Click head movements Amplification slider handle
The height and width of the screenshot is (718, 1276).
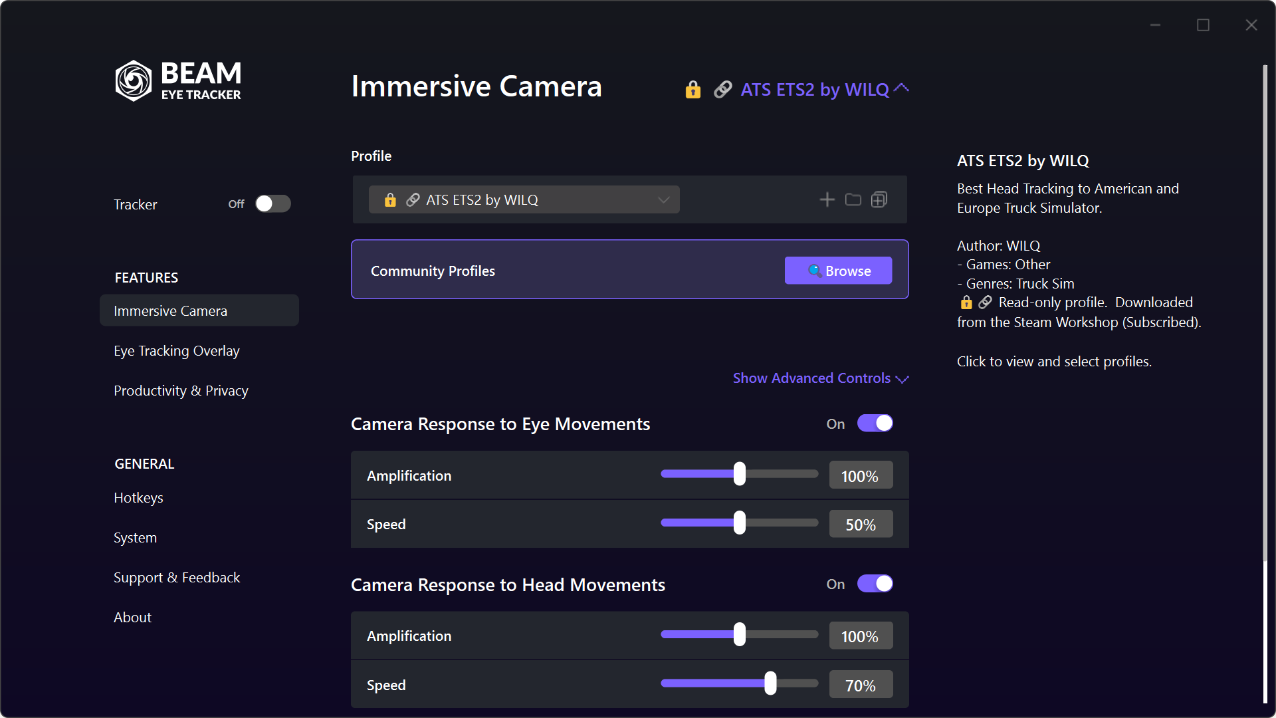pos(740,635)
